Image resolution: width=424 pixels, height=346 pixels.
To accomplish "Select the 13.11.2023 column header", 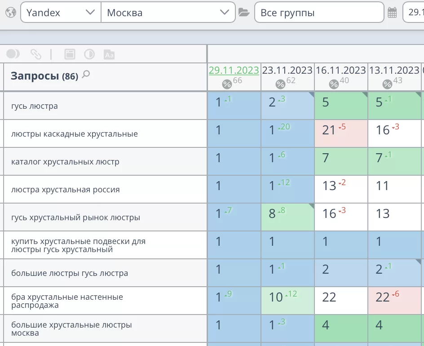I will coord(394,71).
